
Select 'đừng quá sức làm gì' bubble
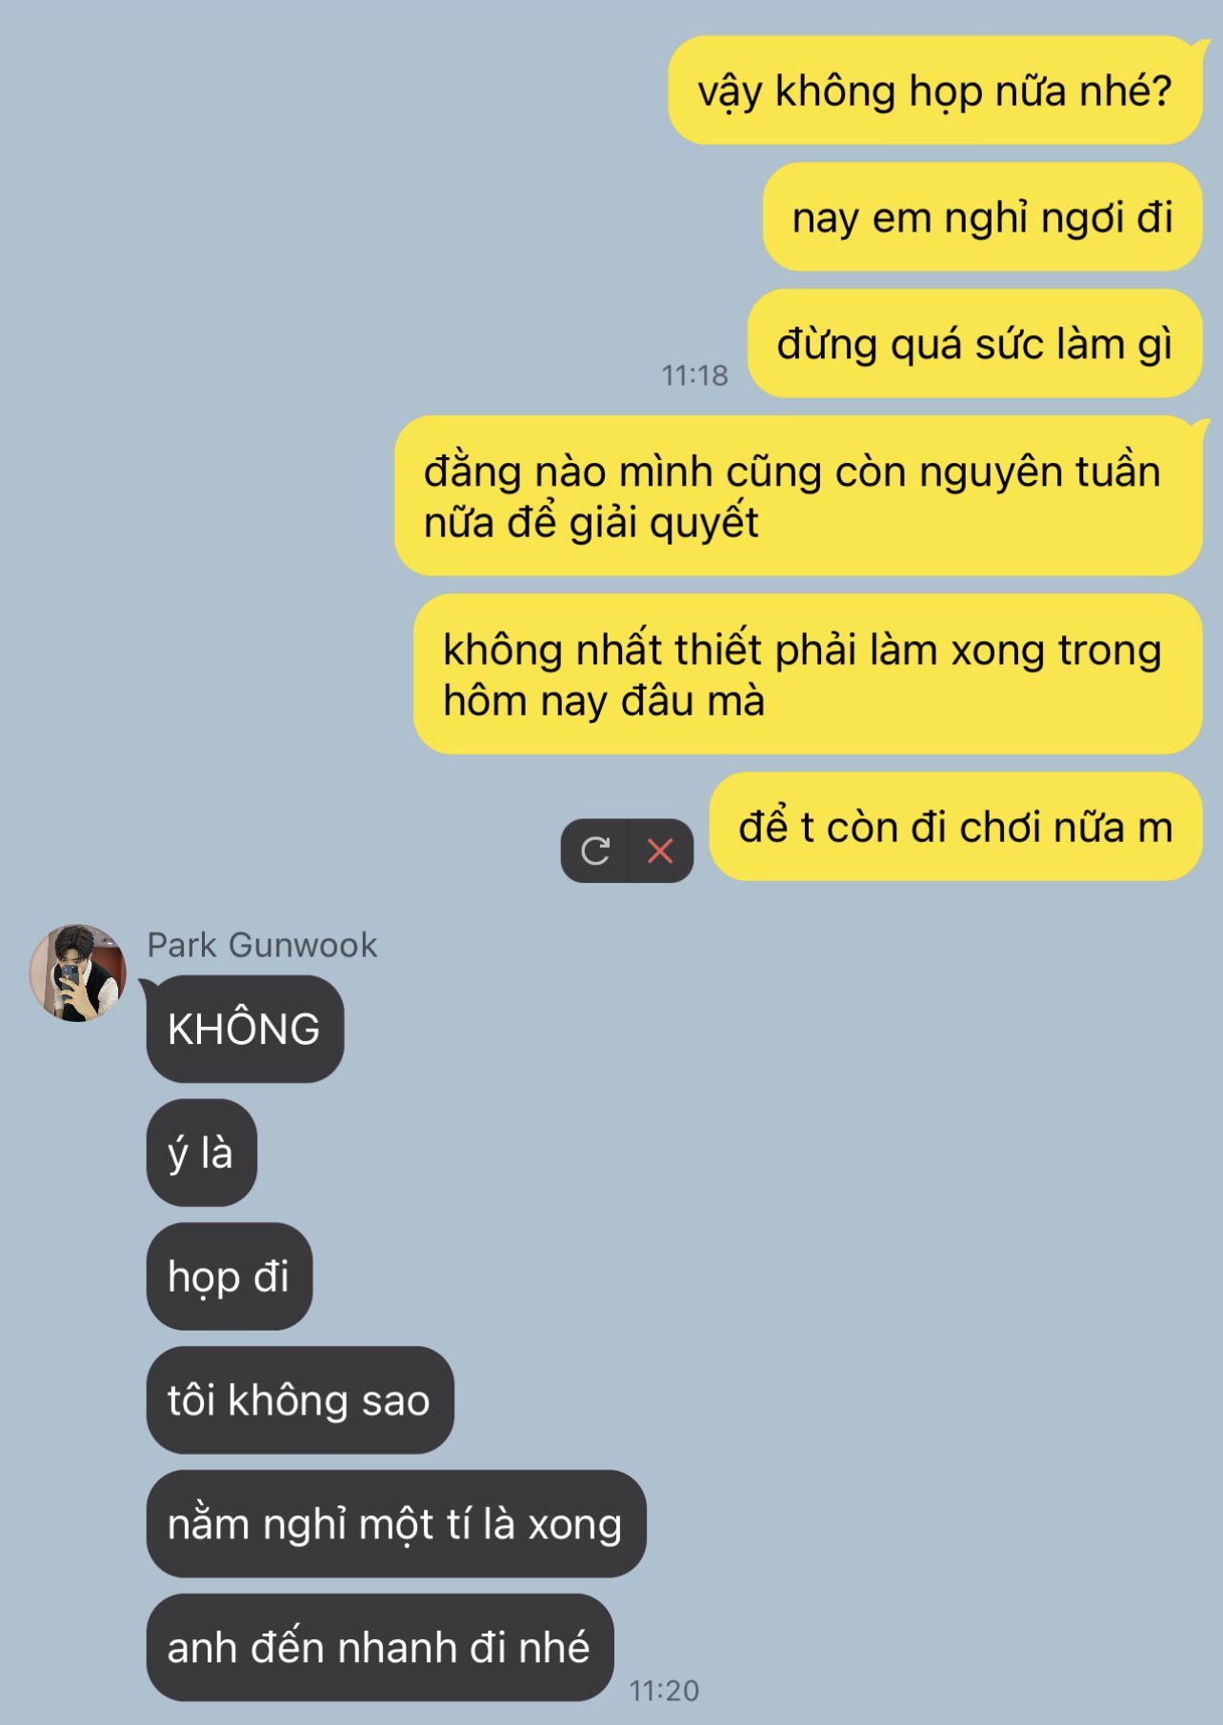974,344
